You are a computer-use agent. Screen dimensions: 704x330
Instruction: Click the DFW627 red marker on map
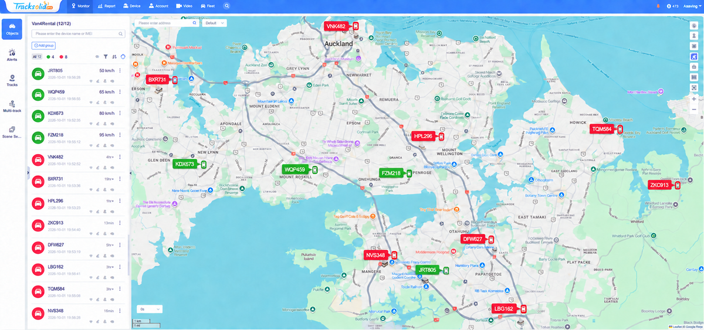(478, 239)
